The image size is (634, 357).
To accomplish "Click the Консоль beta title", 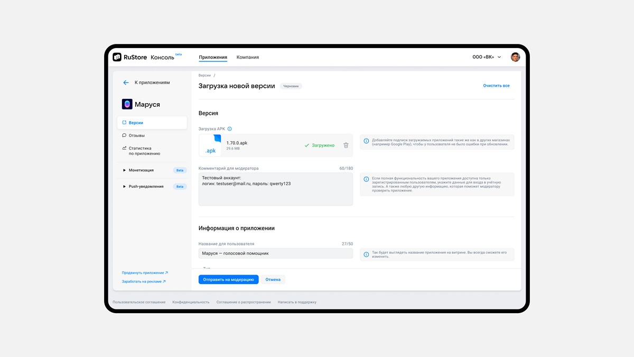I will [x=166, y=57].
